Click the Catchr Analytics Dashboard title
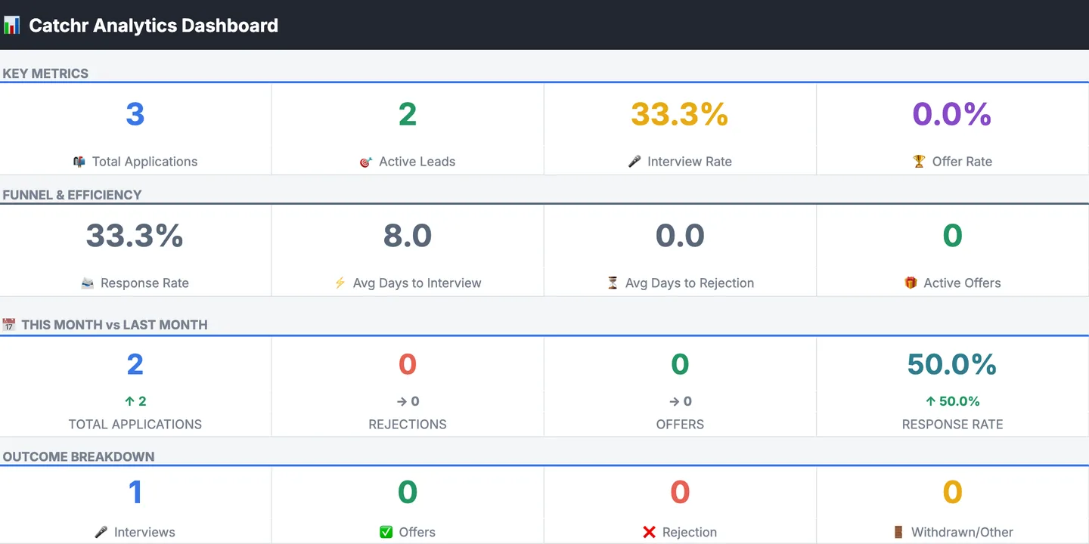 [x=154, y=26]
